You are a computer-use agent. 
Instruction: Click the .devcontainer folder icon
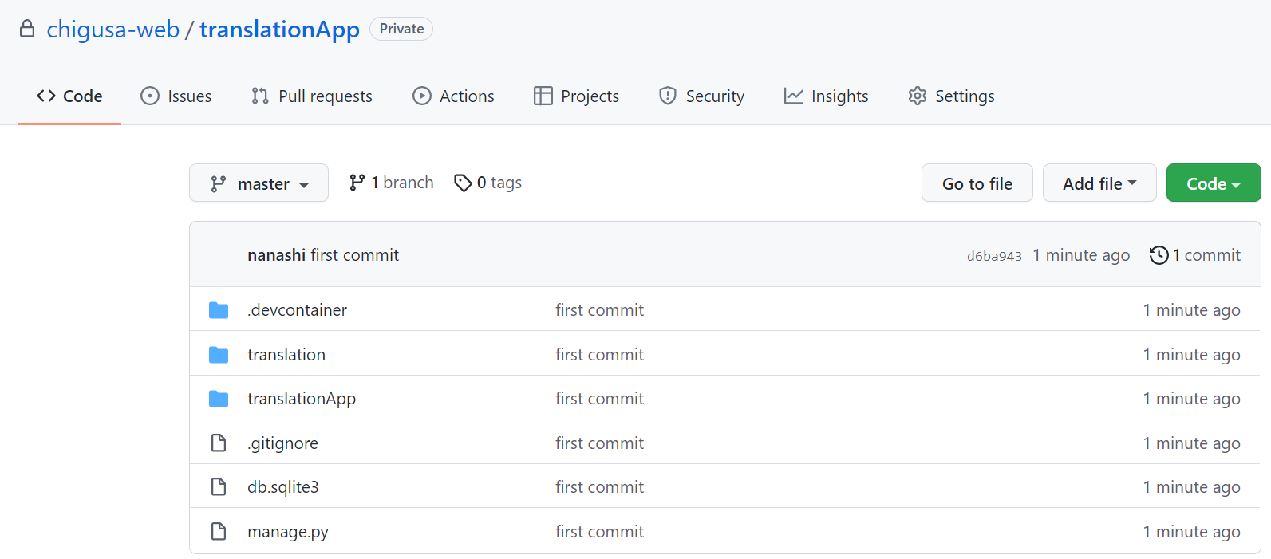219,310
